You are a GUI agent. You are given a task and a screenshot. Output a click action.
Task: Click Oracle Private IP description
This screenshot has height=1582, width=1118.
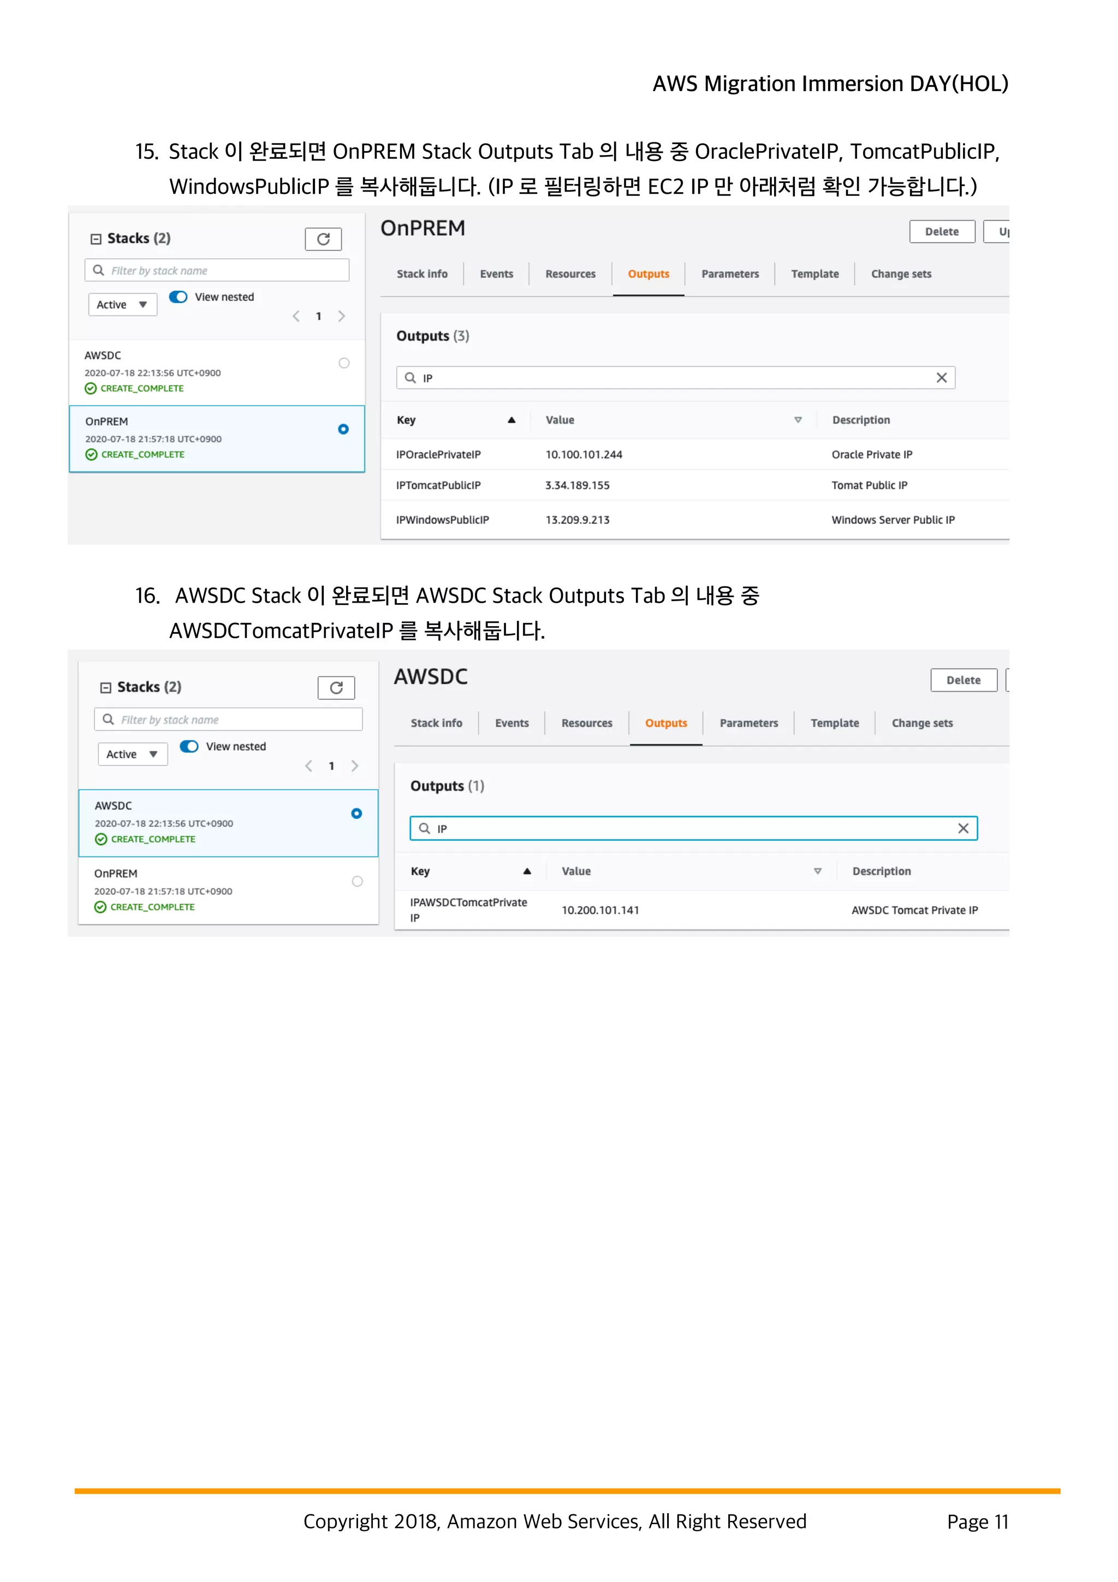point(871,455)
